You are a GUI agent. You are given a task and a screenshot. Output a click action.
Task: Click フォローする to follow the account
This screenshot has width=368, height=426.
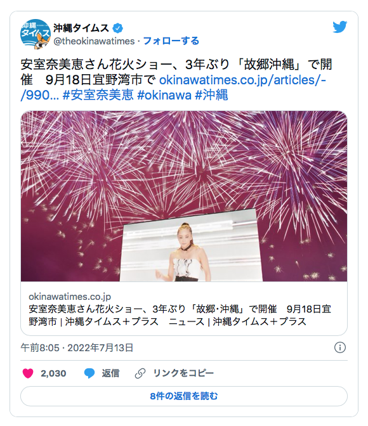(171, 41)
